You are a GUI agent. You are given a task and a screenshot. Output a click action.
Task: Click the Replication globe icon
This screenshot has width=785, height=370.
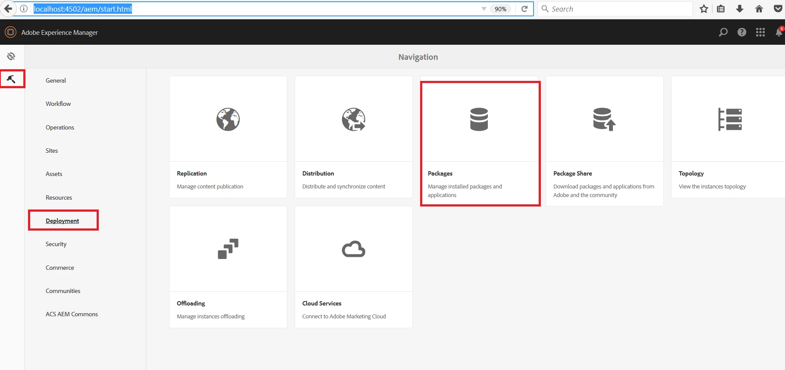(x=228, y=119)
